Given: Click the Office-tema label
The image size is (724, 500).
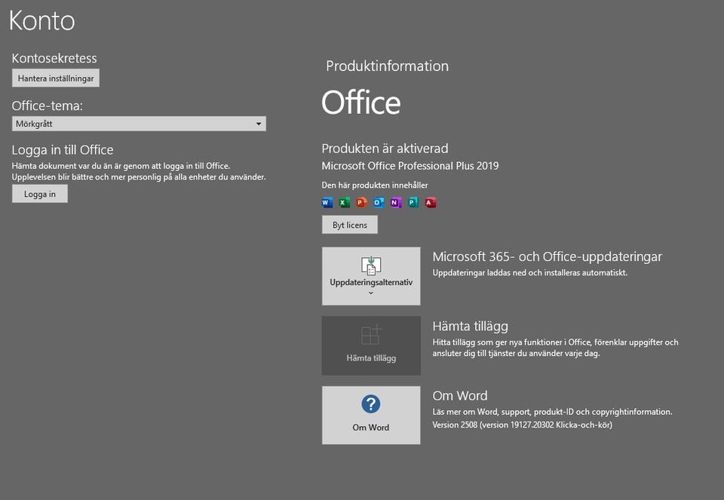Looking at the screenshot, I should click(x=47, y=106).
